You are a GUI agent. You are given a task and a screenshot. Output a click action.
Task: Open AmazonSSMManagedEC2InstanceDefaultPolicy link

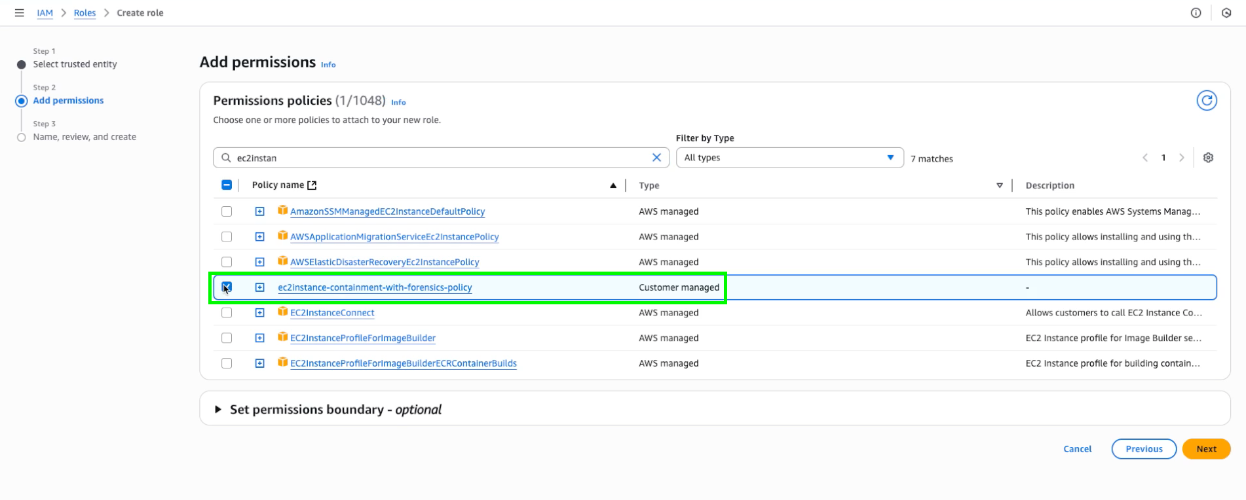[x=387, y=211]
